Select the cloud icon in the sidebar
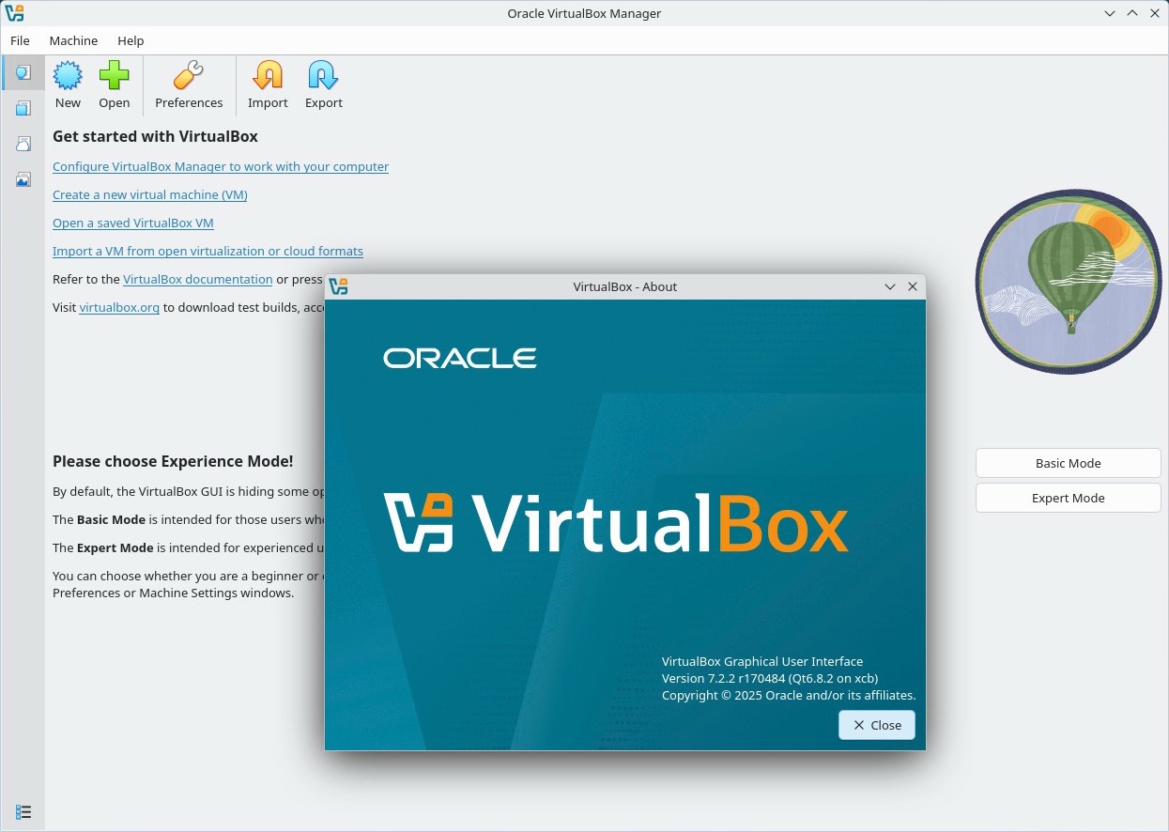The height and width of the screenshot is (832, 1169). 23,144
